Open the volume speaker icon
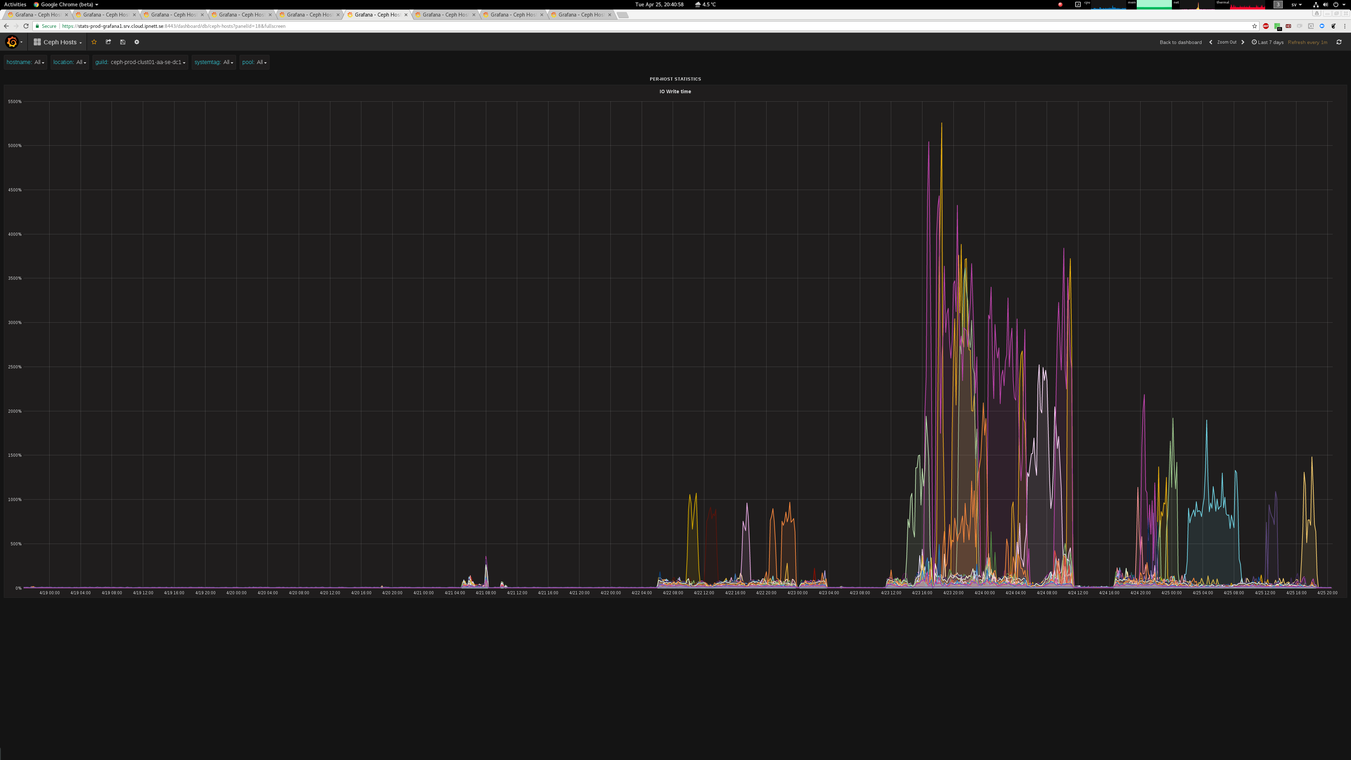The image size is (1351, 760). (x=1325, y=4)
